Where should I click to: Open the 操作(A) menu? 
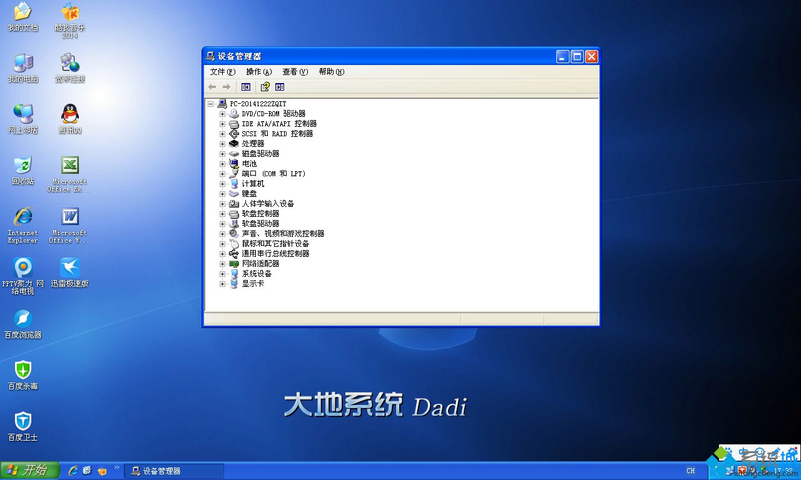pyautogui.click(x=259, y=72)
